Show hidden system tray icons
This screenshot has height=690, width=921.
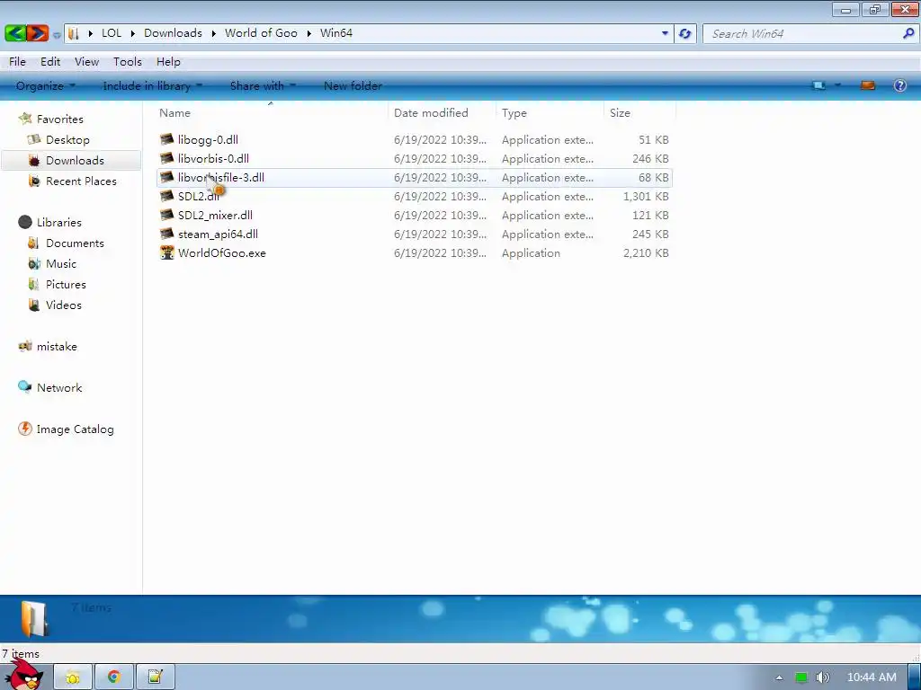[779, 677]
